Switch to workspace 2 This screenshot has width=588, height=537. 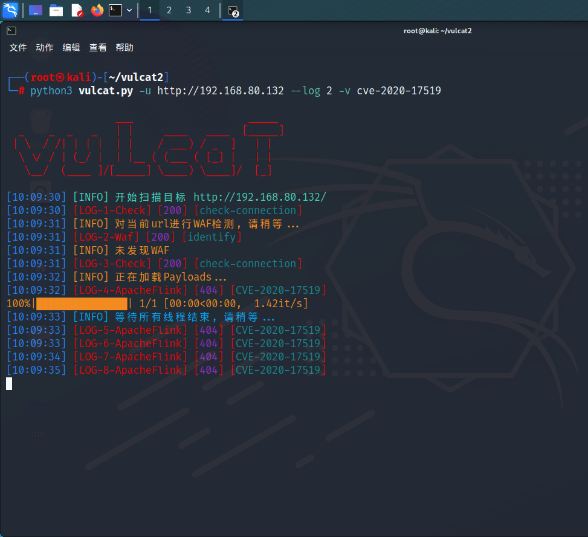(x=169, y=10)
